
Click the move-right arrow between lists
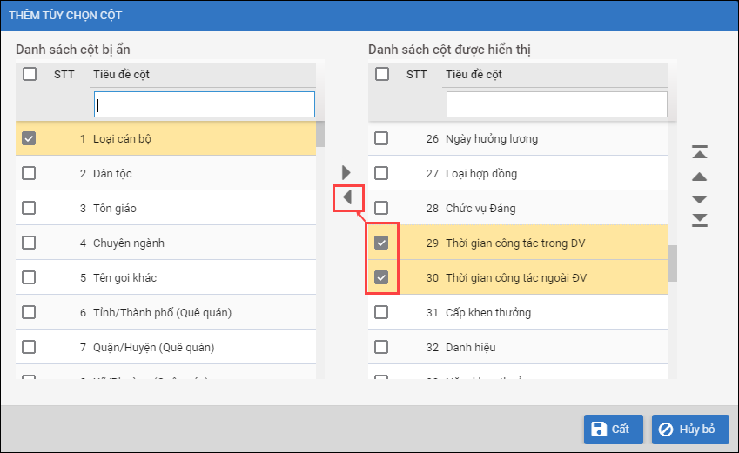[346, 172]
